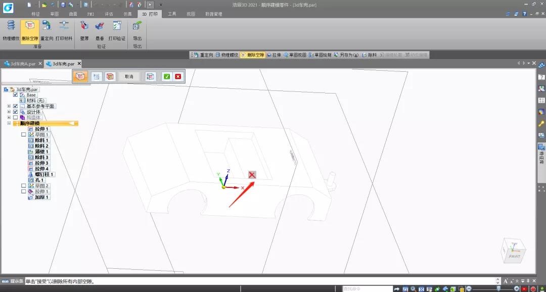Run the Wall Thickness (壁厚) check
The height and width of the screenshot is (292, 546).
(84, 26)
